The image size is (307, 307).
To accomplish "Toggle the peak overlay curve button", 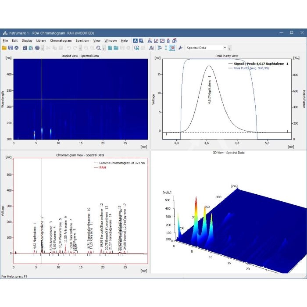I will click(151, 48).
